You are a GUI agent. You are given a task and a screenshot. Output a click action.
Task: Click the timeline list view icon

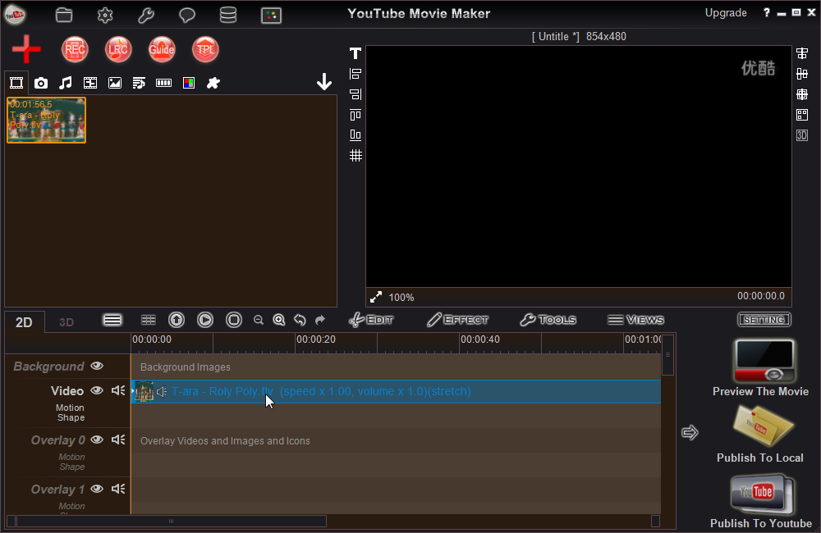pos(112,320)
